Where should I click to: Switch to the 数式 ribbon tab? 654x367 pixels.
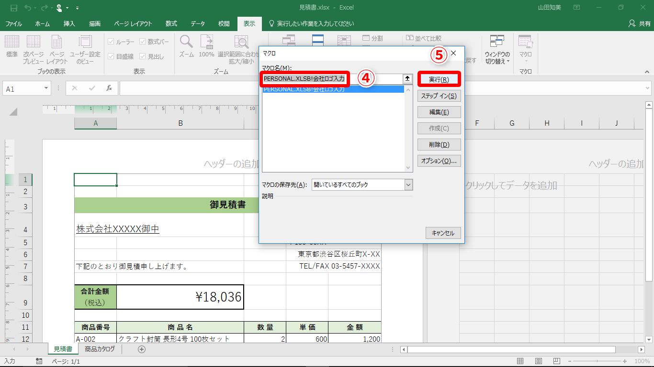tap(171, 23)
